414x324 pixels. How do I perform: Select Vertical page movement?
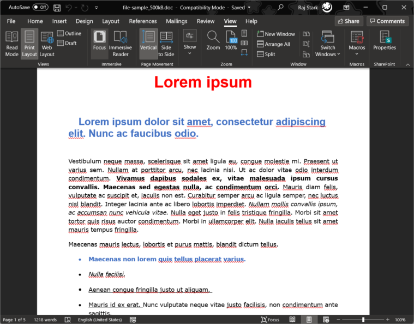pyautogui.click(x=148, y=44)
